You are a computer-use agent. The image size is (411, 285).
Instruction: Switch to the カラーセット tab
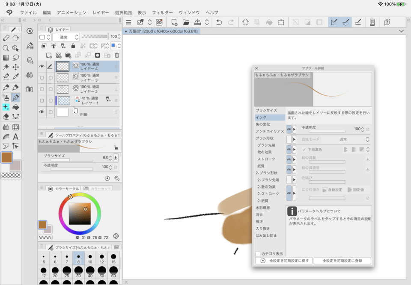coord(97,188)
